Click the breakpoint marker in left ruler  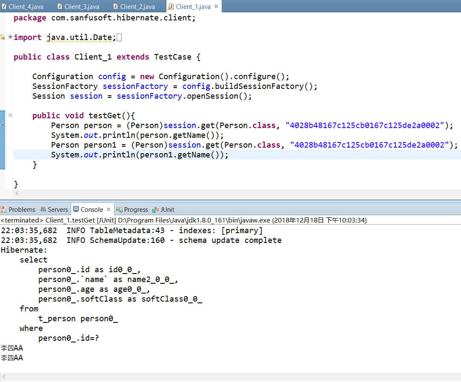pyautogui.click(x=3, y=125)
